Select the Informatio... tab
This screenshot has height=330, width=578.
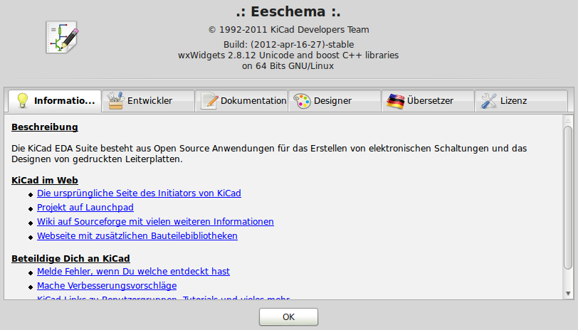(55, 101)
